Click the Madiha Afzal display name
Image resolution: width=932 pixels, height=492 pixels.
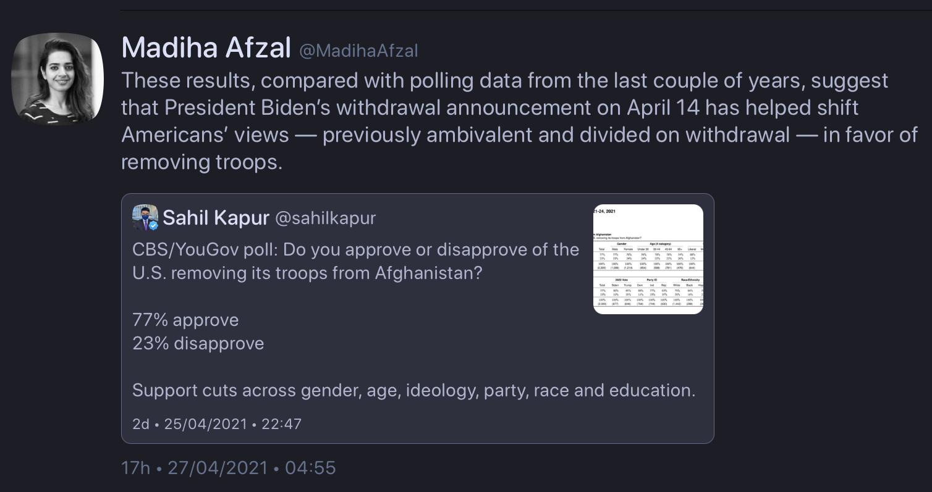pyautogui.click(x=206, y=49)
